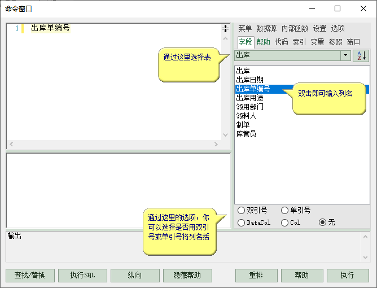Select 领用部门 in the field list
377x288 pixels.
(249, 107)
